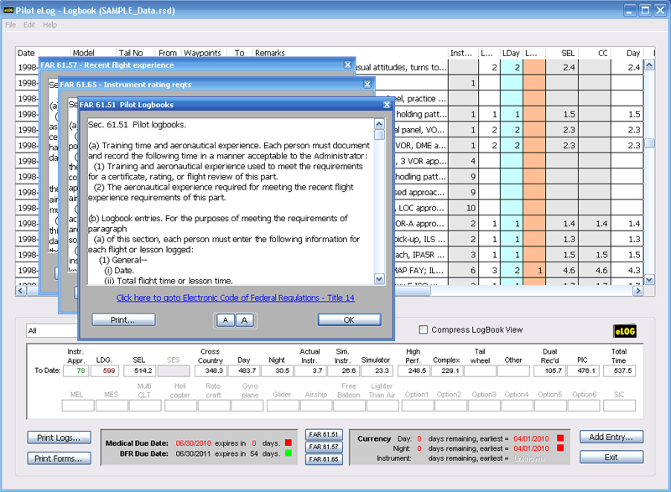
Task: Click the green BFR Due Date status indicator
Action: click(288, 453)
